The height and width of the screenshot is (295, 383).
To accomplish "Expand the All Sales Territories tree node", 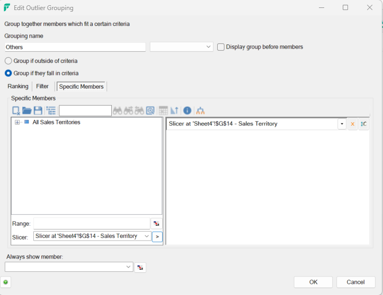I will coord(17,122).
